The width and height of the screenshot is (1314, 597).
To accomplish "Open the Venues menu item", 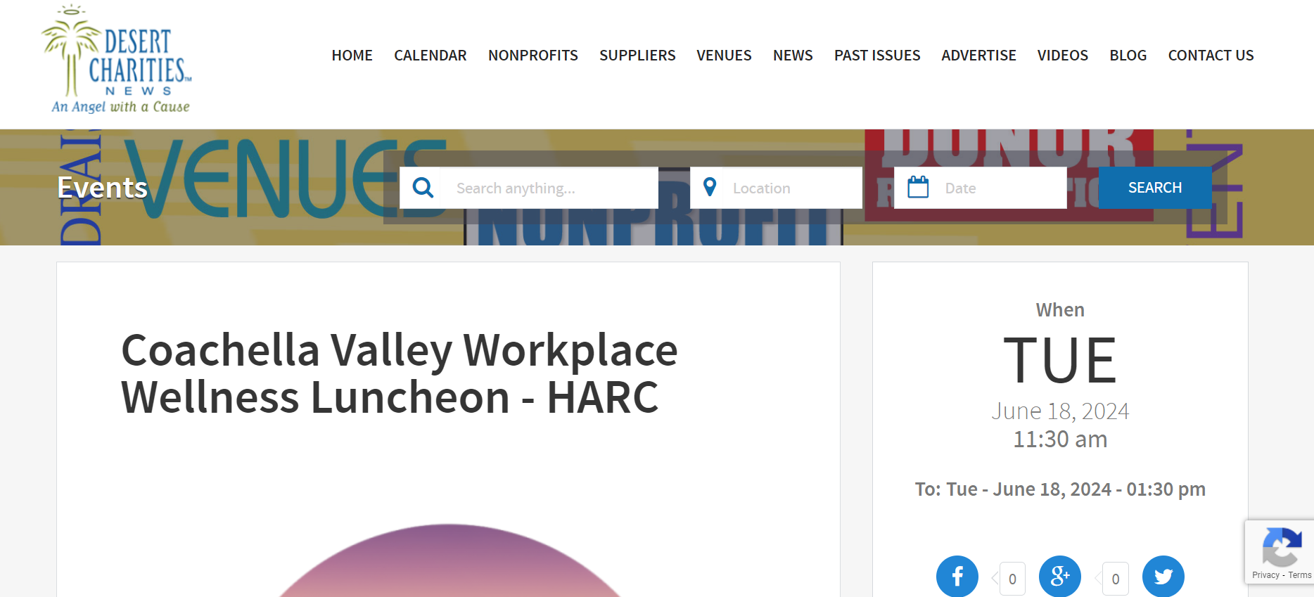I will click(x=724, y=56).
